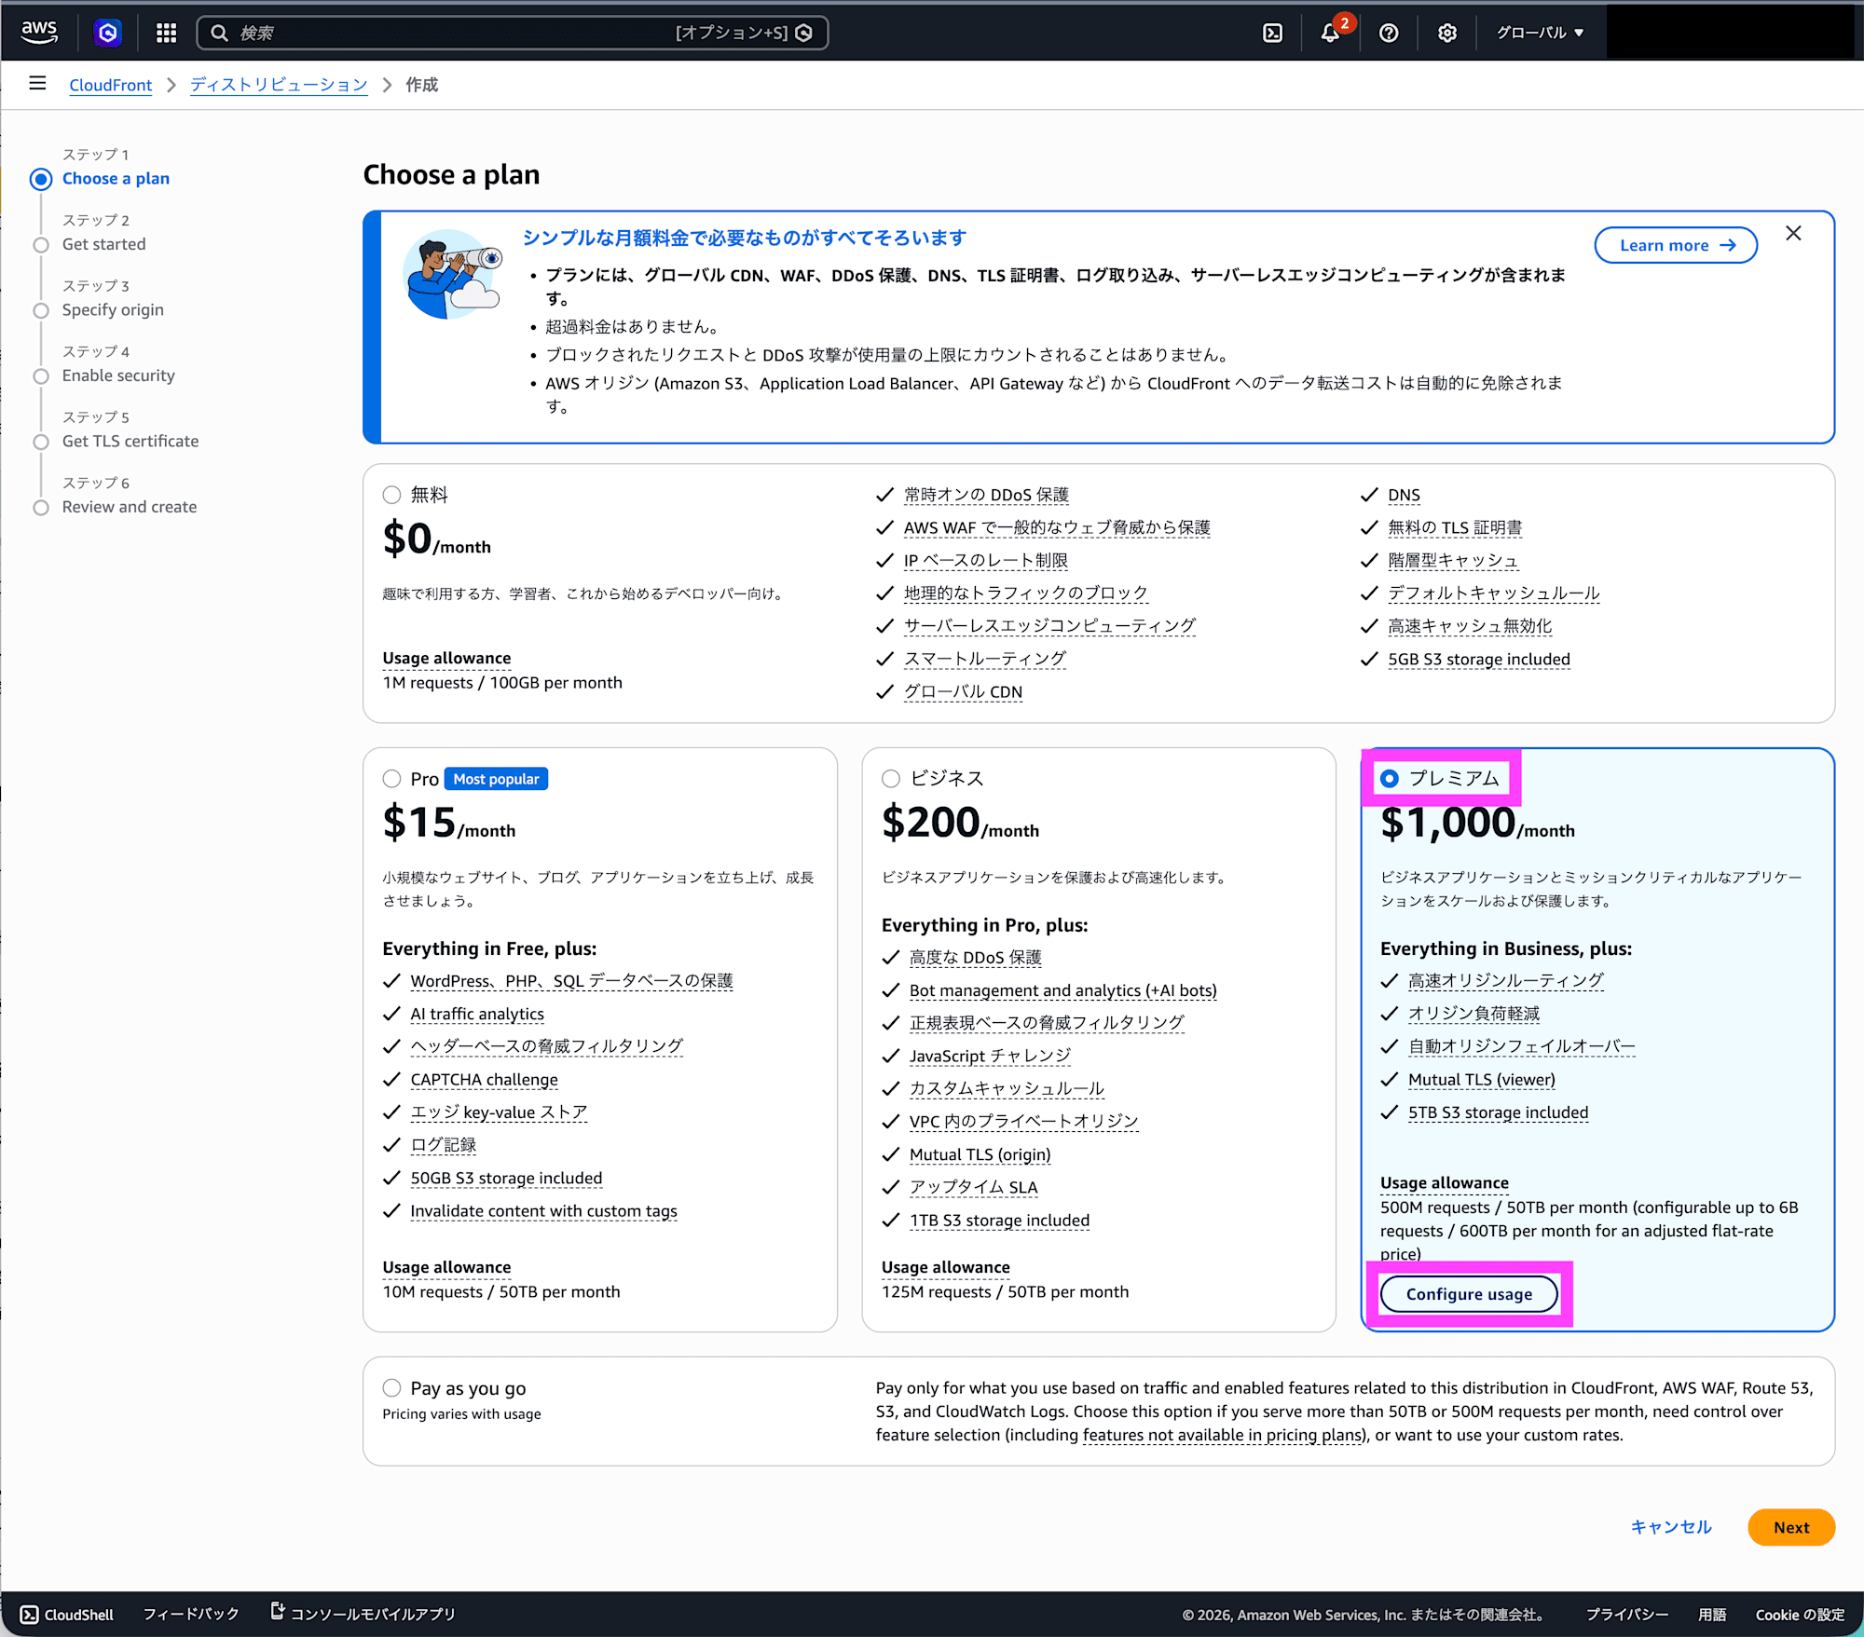Screen dimensions: 1864x1637
Task: Click the フィードバック footer link
Action: coord(191,1615)
